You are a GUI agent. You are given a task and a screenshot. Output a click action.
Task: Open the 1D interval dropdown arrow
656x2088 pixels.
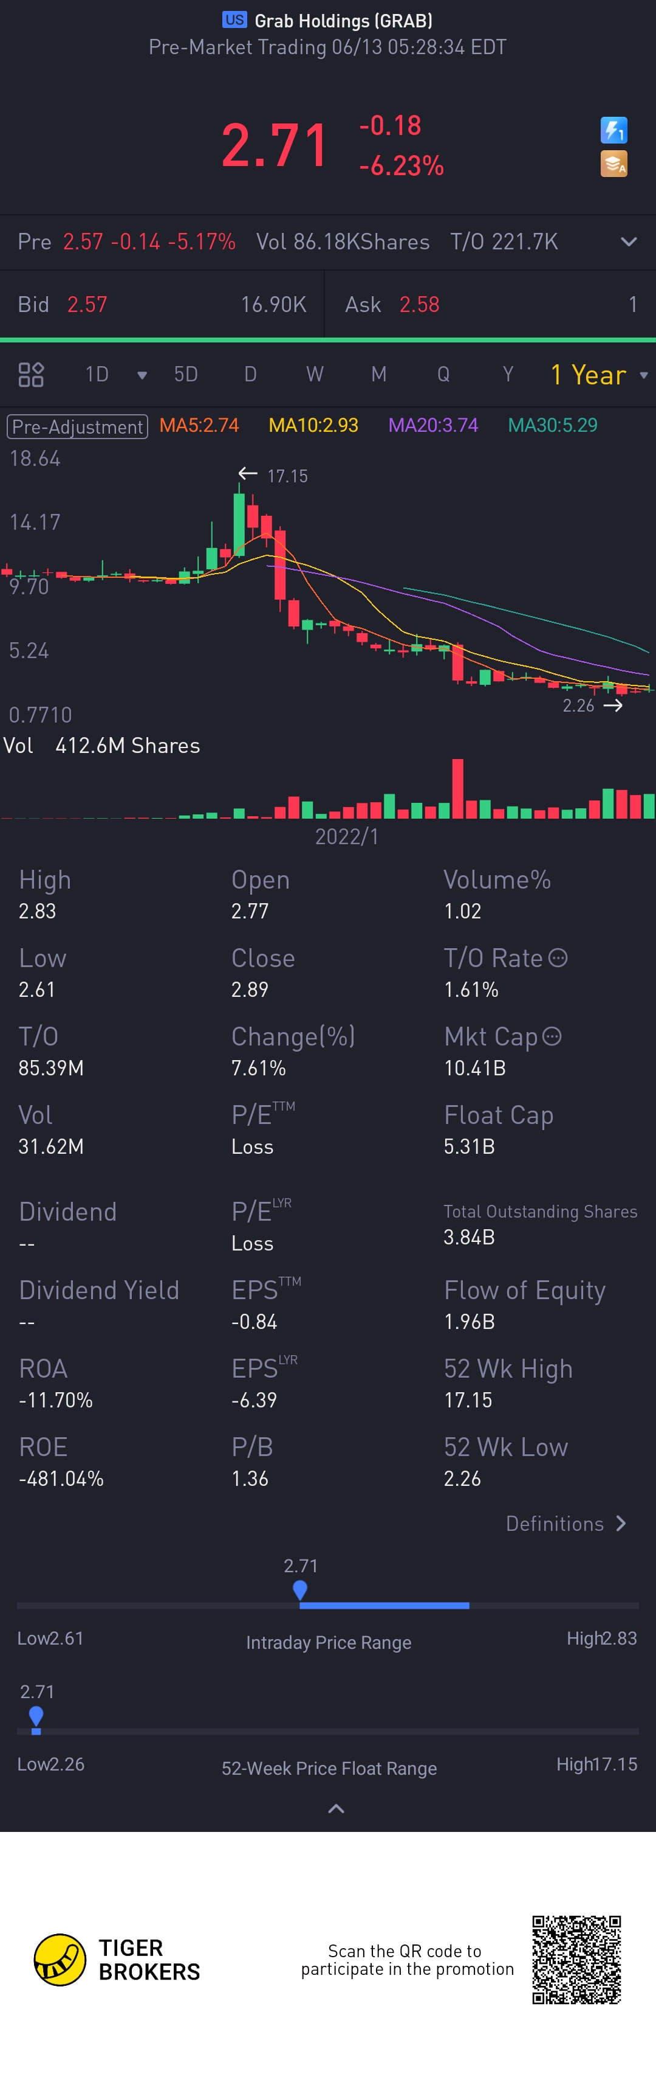coord(142,375)
